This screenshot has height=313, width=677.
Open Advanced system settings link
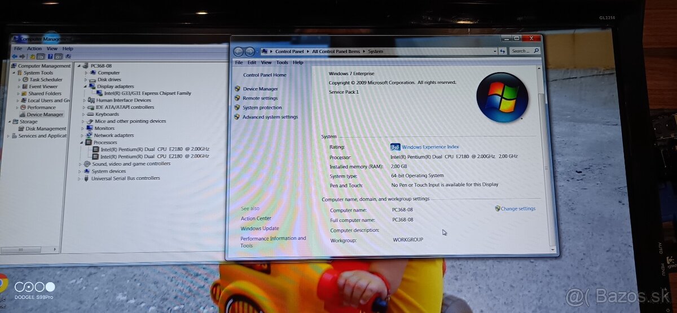pos(270,117)
